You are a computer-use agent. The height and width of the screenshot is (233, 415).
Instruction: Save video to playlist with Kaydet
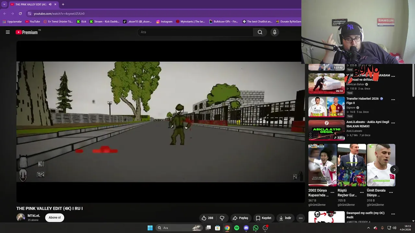coord(264,218)
